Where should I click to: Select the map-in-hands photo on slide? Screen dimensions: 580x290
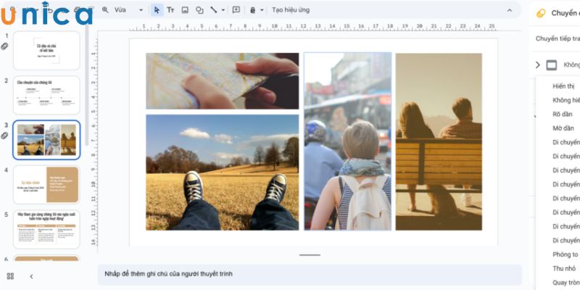[223, 81]
